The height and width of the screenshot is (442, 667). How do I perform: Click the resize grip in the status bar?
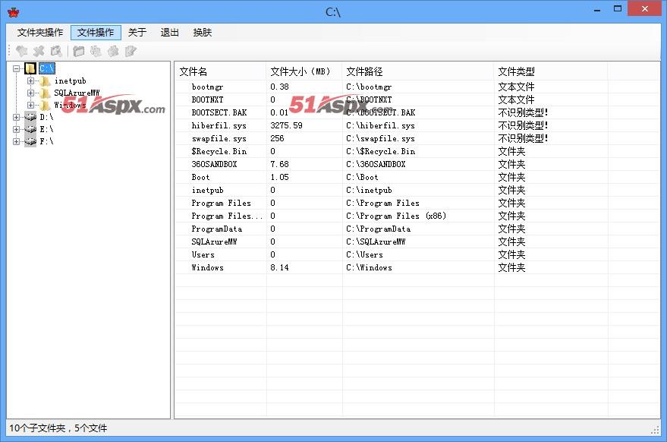(655, 431)
